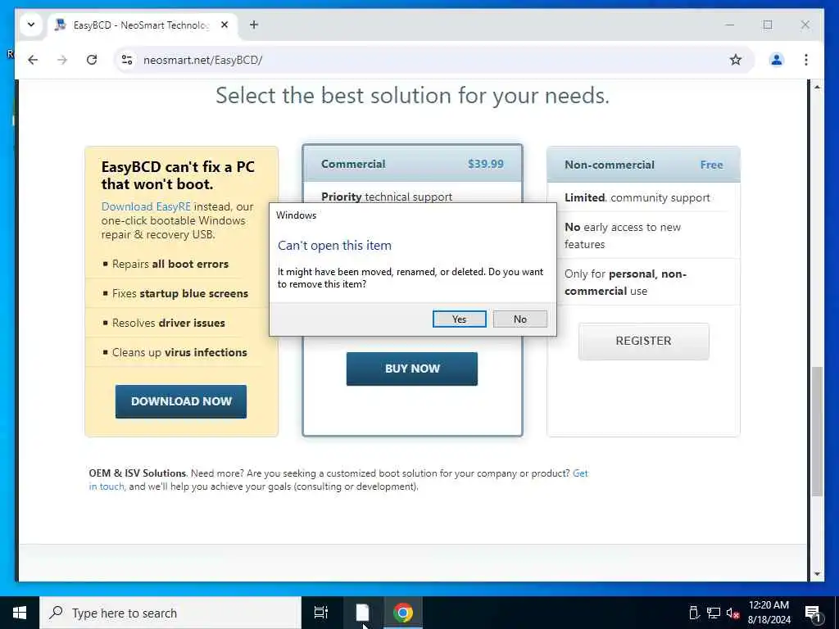Image resolution: width=839 pixels, height=629 pixels.
Task: Reload the EasyBCD page
Action: click(92, 60)
